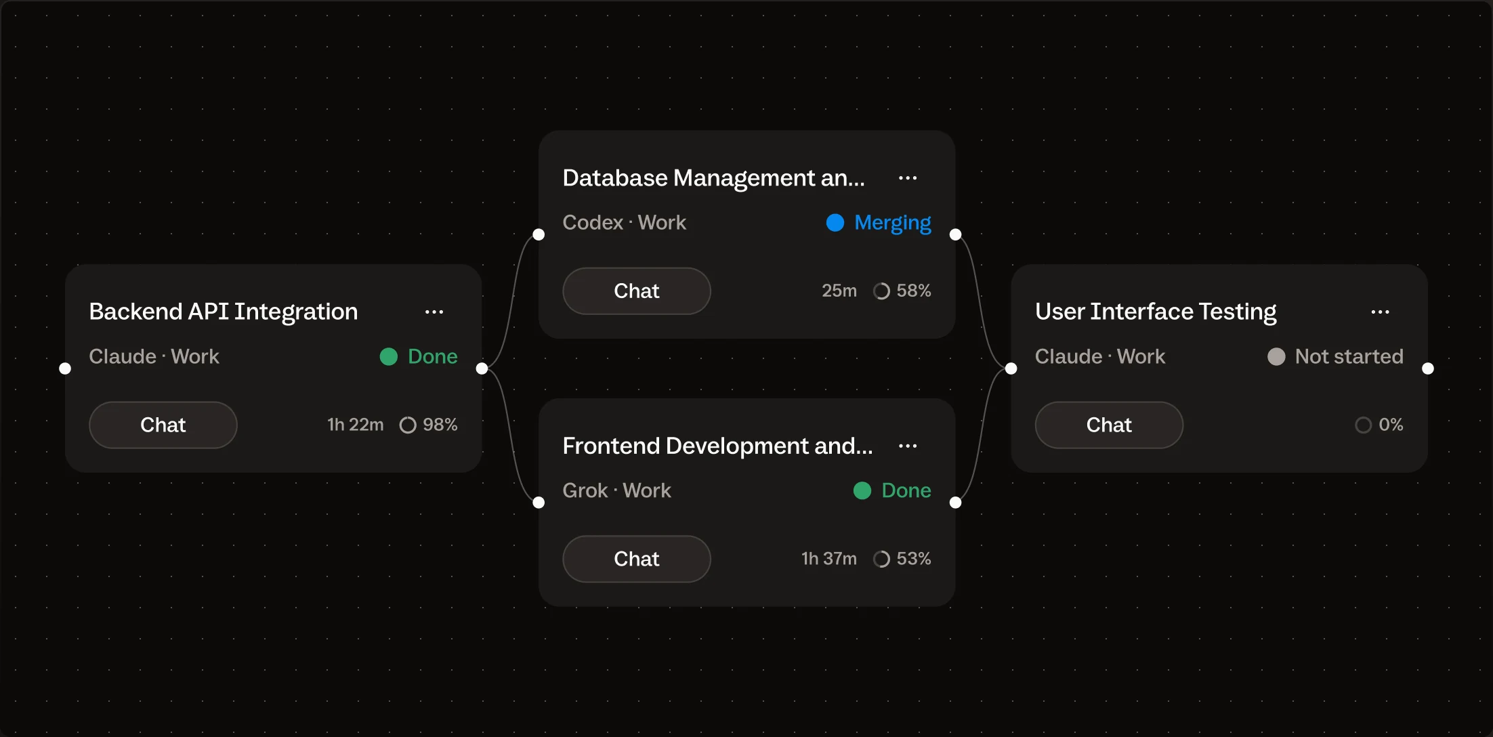Click output connector of User Interface Testing node
Image resolution: width=1493 pixels, height=737 pixels.
pos(1428,368)
